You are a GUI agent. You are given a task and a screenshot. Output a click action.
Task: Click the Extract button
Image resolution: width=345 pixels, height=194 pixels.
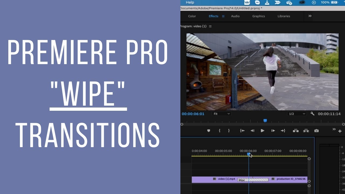pos(306,131)
